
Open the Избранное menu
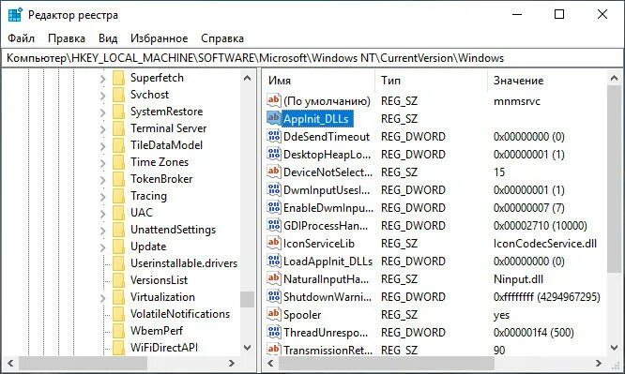[159, 38]
